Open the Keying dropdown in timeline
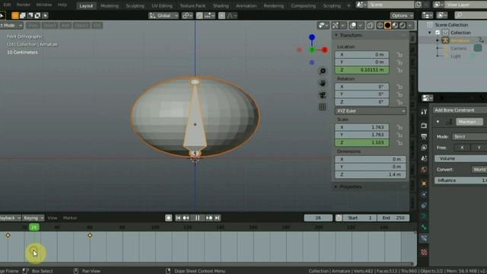The height and width of the screenshot is (274, 487). 33,218
